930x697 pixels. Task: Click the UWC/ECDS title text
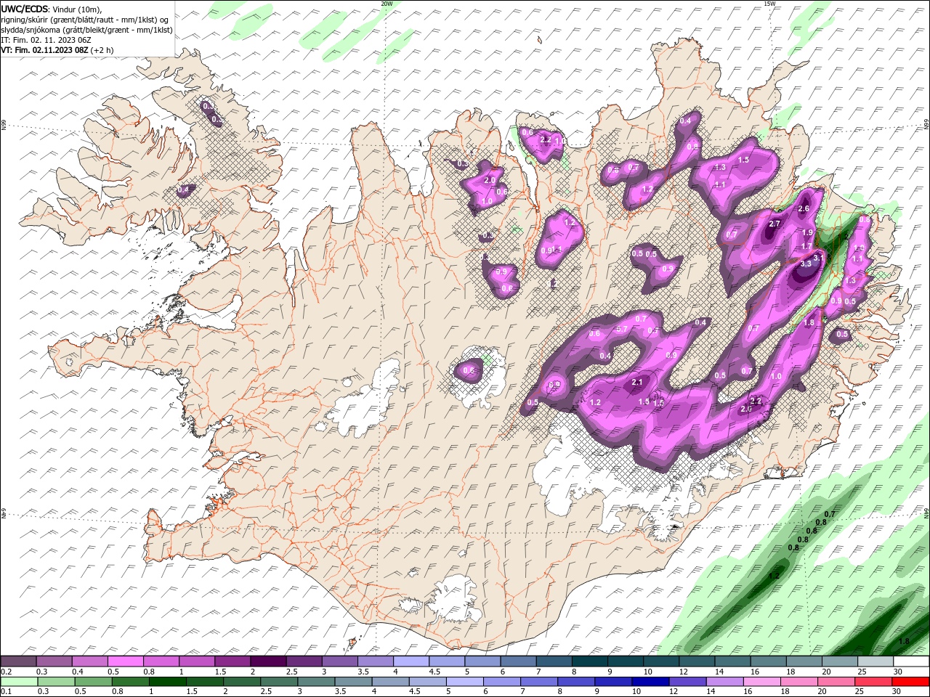point(25,9)
